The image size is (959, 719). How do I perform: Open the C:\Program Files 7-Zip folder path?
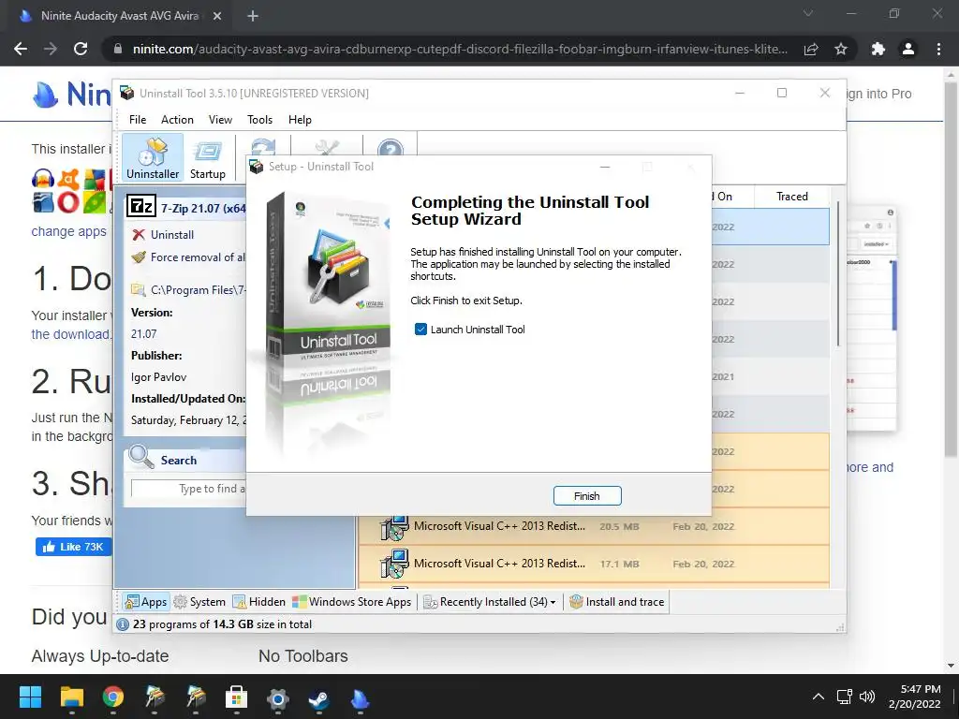tap(188, 290)
